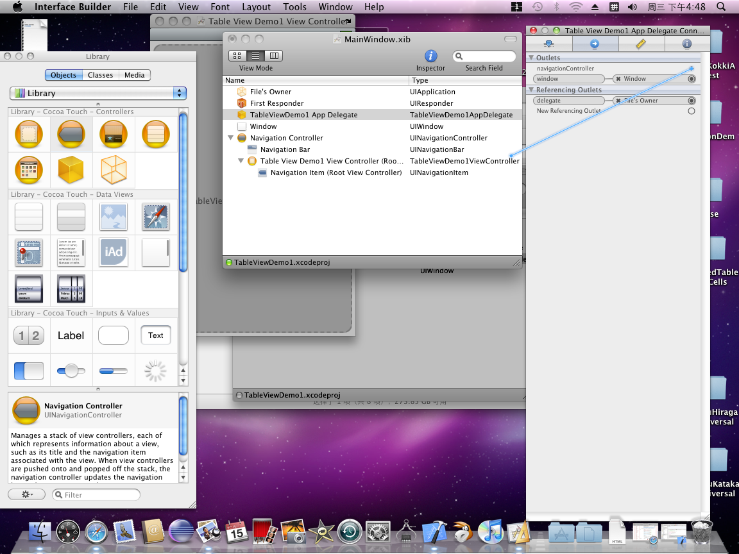Viewport: 739px width, 554px height.
Task: Select the Table View object in Data Views
Action: pyautogui.click(x=29, y=217)
